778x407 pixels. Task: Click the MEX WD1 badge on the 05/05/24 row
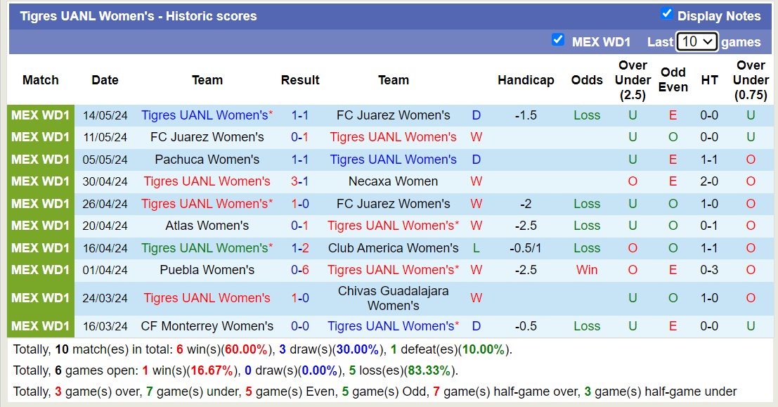[x=40, y=160]
